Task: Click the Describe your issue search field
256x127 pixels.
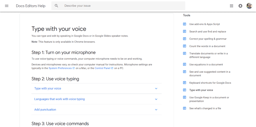Action: pyautogui.click(x=122, y=6)
